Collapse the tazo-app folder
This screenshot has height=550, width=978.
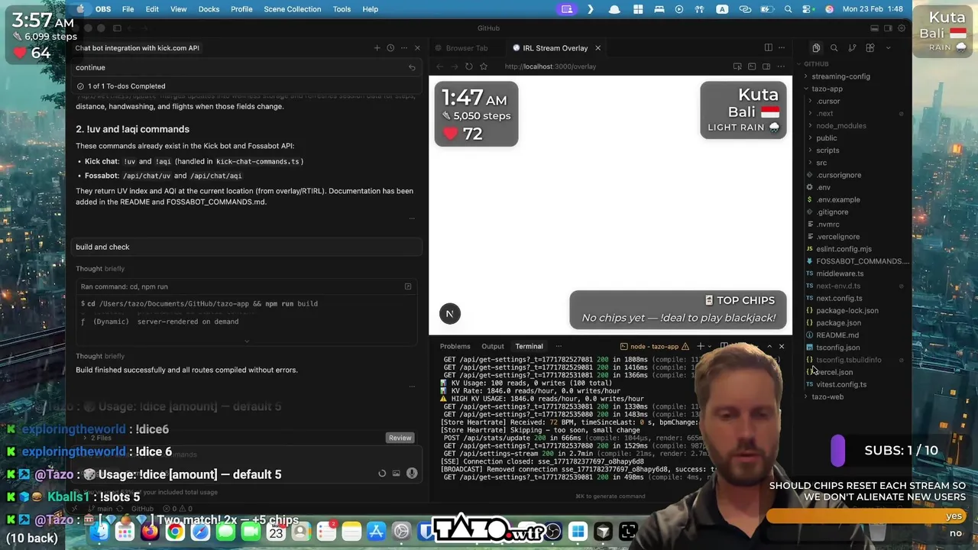coord(827,89)
